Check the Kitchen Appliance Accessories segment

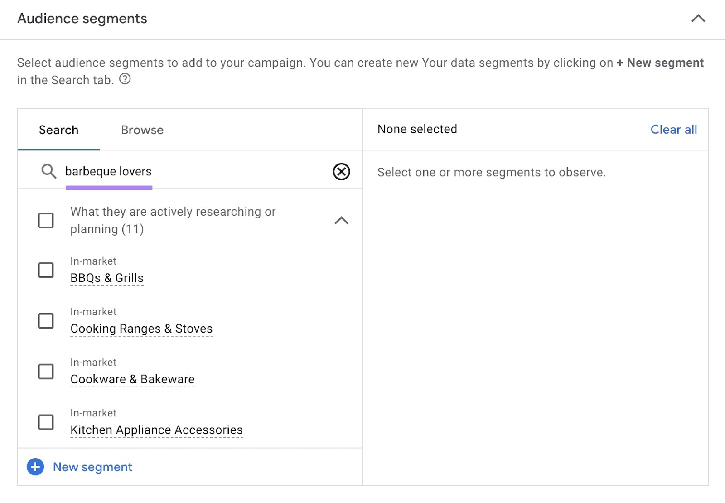click(45, 422)
